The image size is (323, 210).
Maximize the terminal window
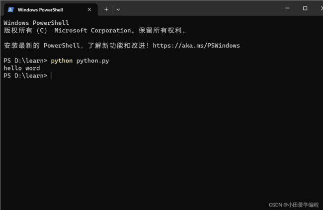(x=305, y=8)
